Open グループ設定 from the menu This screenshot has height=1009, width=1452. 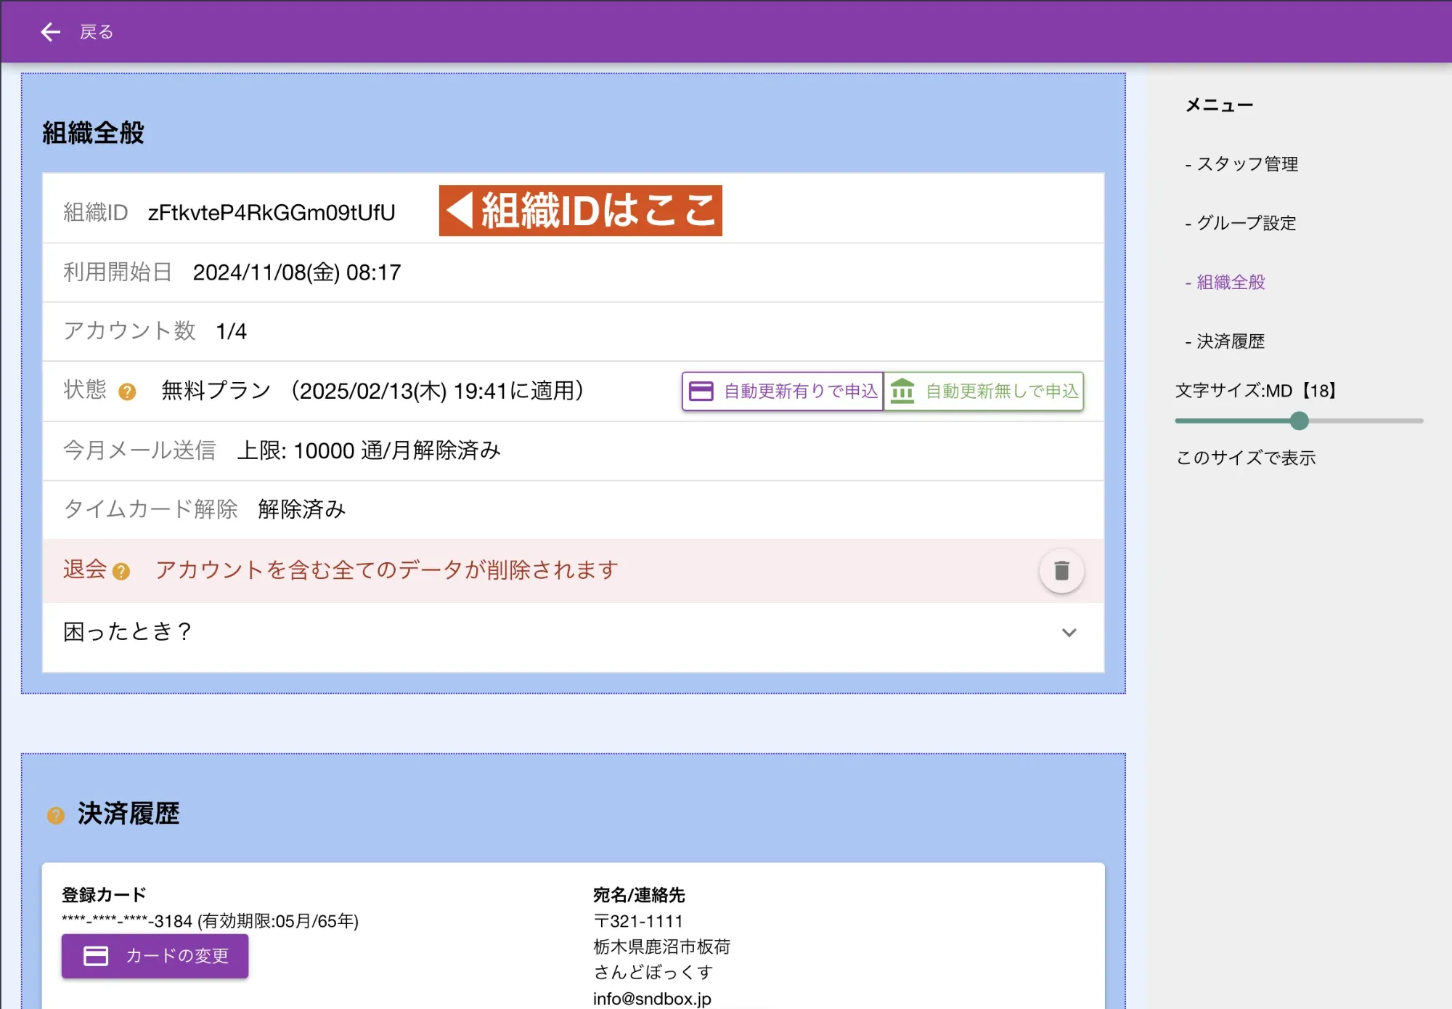tap(1246, 223)
